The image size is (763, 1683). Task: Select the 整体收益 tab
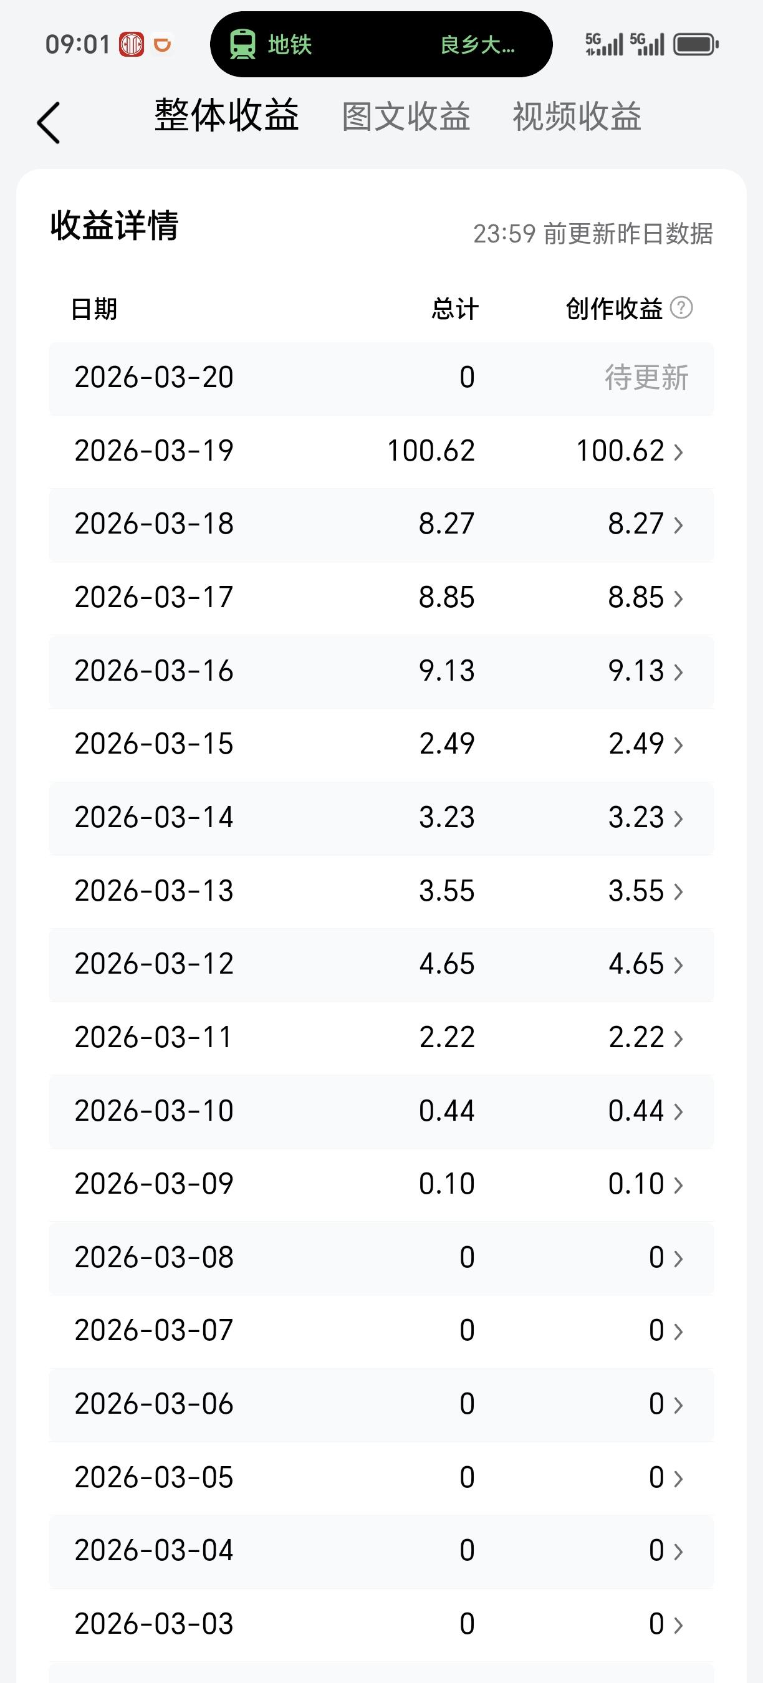pos(226,116)
